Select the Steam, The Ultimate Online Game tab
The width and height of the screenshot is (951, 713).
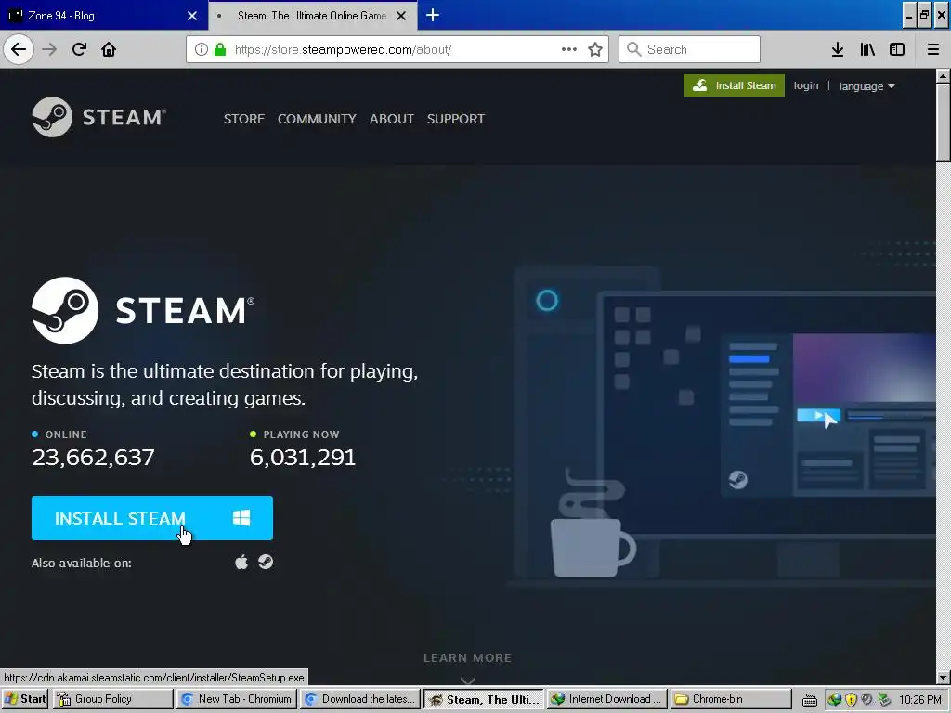tap(312, 15)
